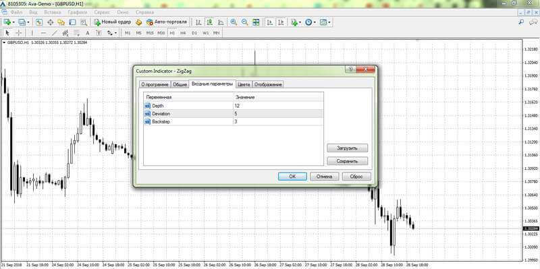Select the trendline tool
Image resolution: width=540 pixels, height=269 pixels.
(x=55, y=33)
